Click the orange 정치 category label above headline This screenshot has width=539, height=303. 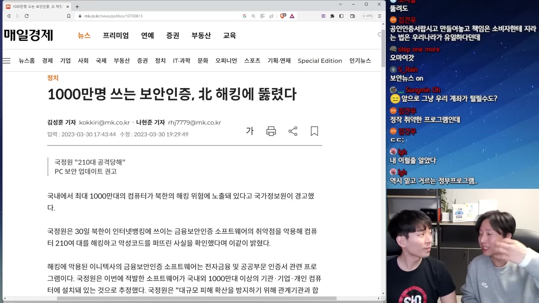pos(53,78)
